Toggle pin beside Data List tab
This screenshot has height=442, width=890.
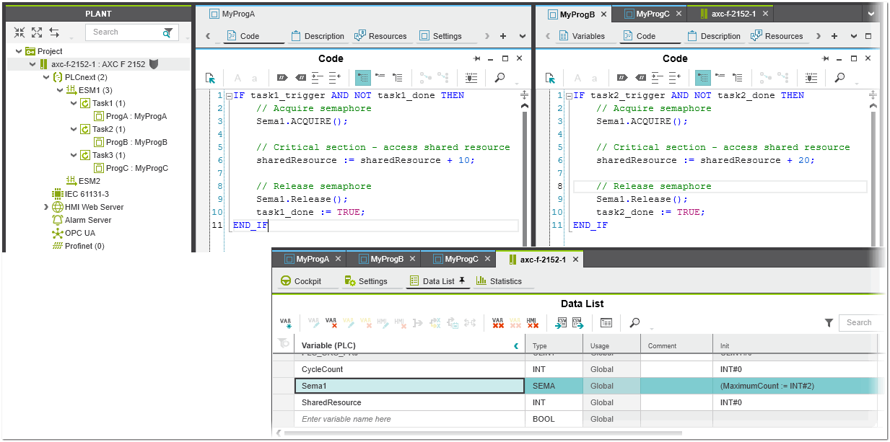pyautogui.click(x=462, y=280)
